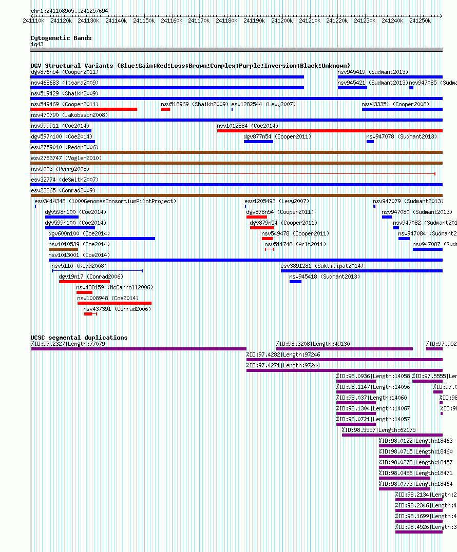
Task: Click the %ID:98.037 Length:14060 duplication bar
Action: click(x=356, y=403)
